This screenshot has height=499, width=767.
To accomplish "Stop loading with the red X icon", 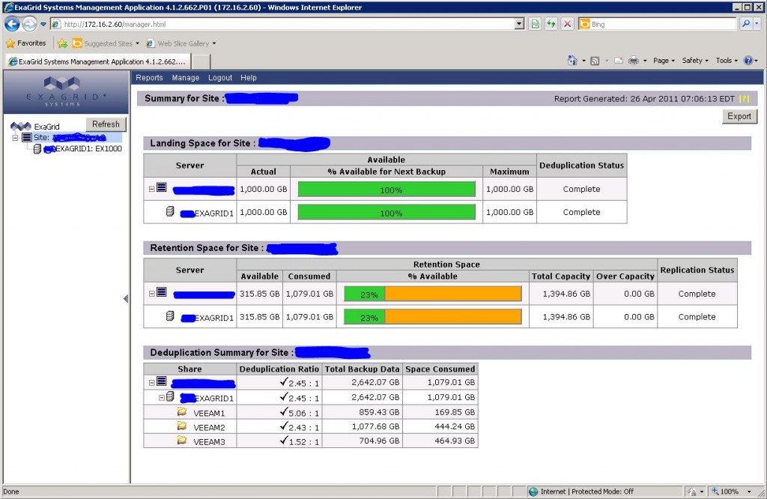I will pos(568,24).
